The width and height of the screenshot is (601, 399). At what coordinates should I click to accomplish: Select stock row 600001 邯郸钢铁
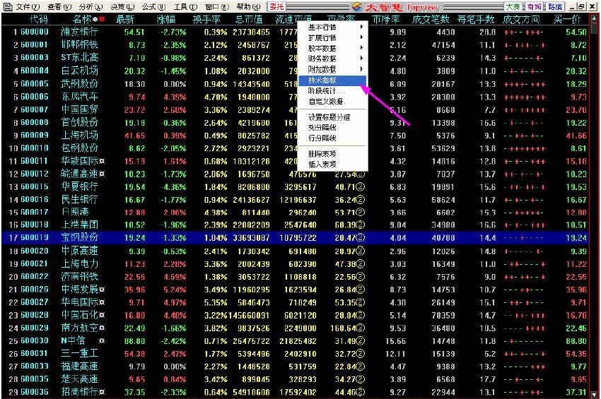click(x=296, y=44)
